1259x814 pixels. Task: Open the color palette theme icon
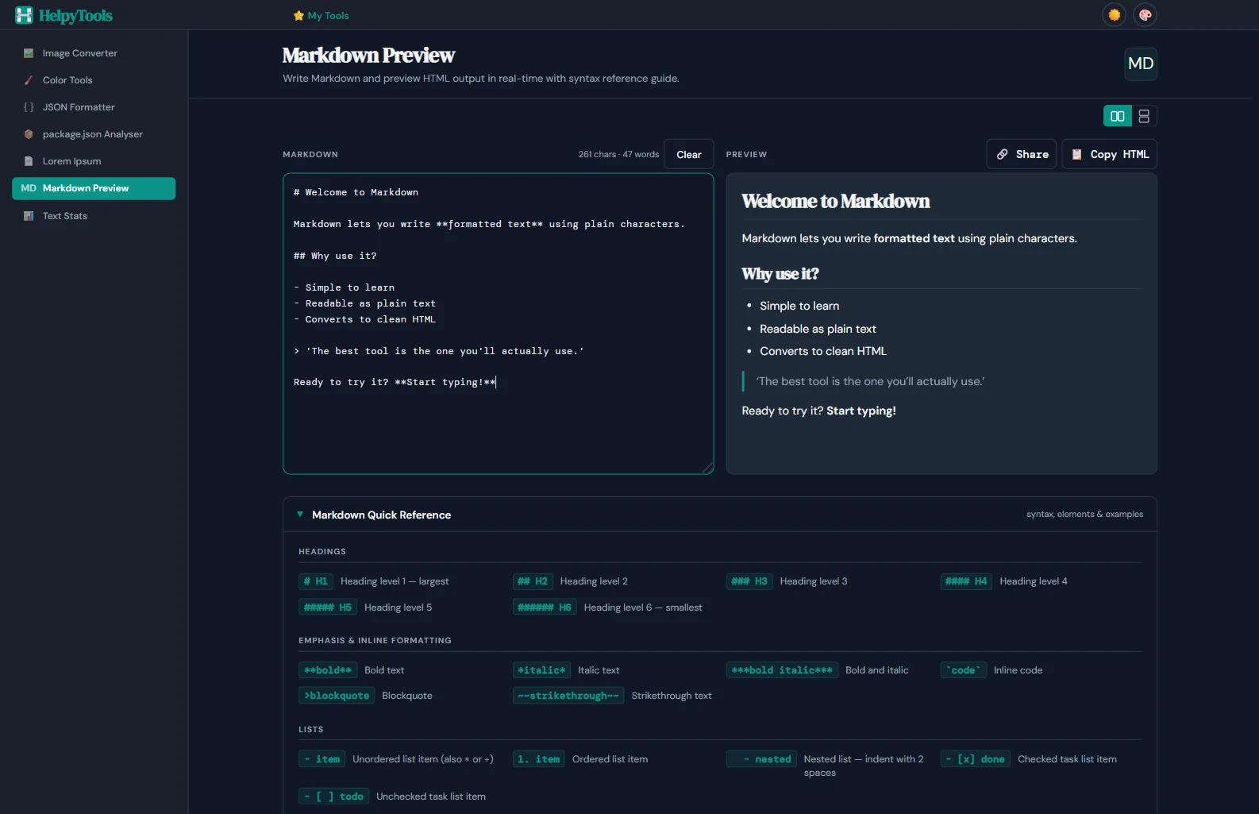[1145, 15]
